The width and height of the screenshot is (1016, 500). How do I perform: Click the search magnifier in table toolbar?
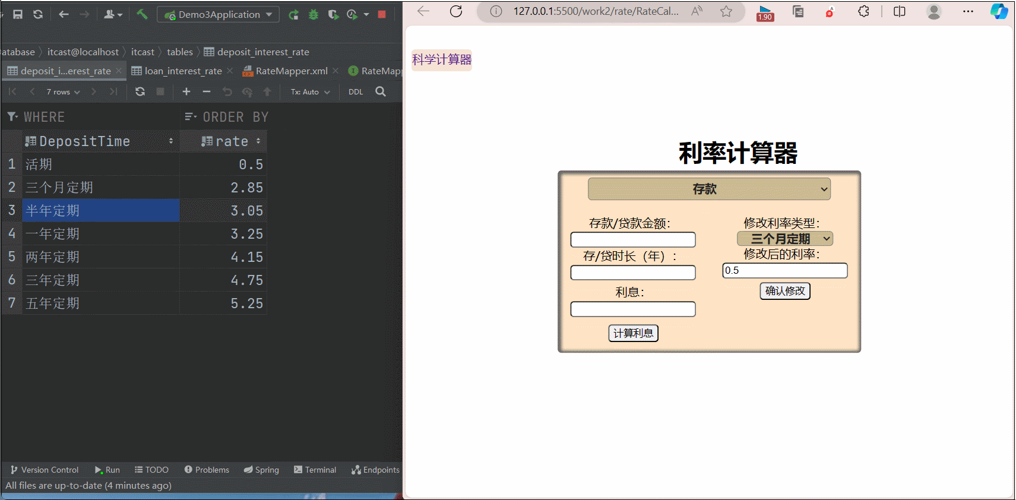381,91
